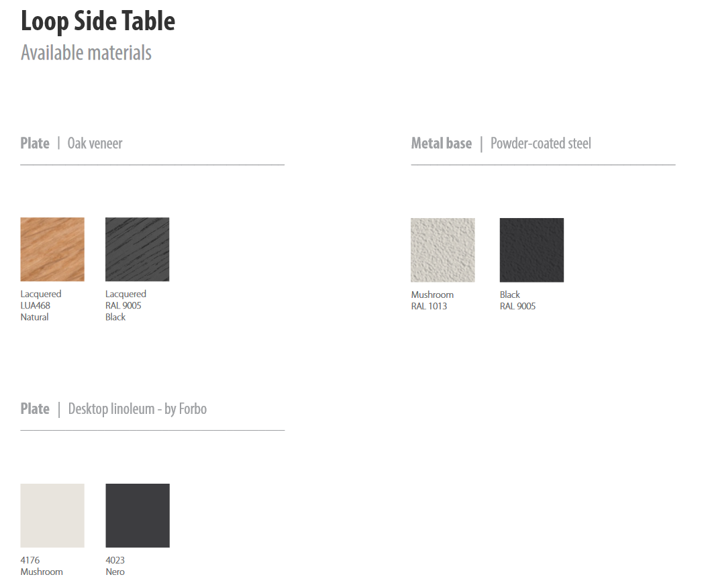Click the Metal base Powder-coated steel heading

click(x=501, y=143)
